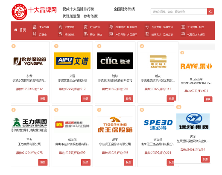Click the SPEED 速必得 logo
The height and width of the screenshot is (175, 222).
coord(158,125)
